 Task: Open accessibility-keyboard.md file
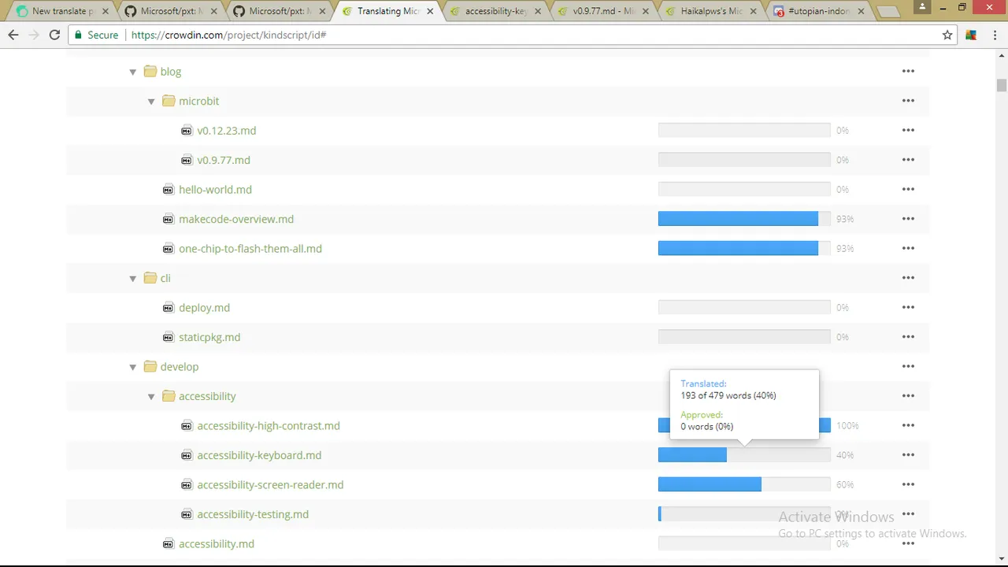point(259,455)
